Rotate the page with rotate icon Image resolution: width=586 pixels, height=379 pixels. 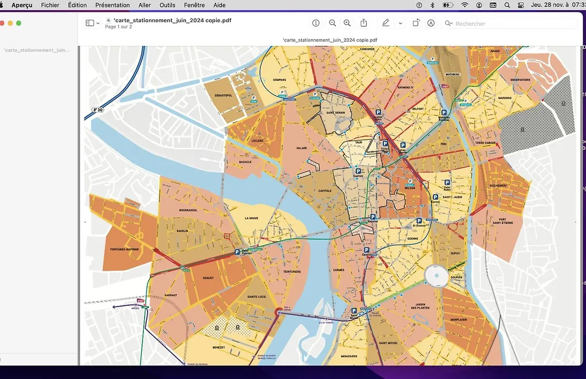[416, 23]
